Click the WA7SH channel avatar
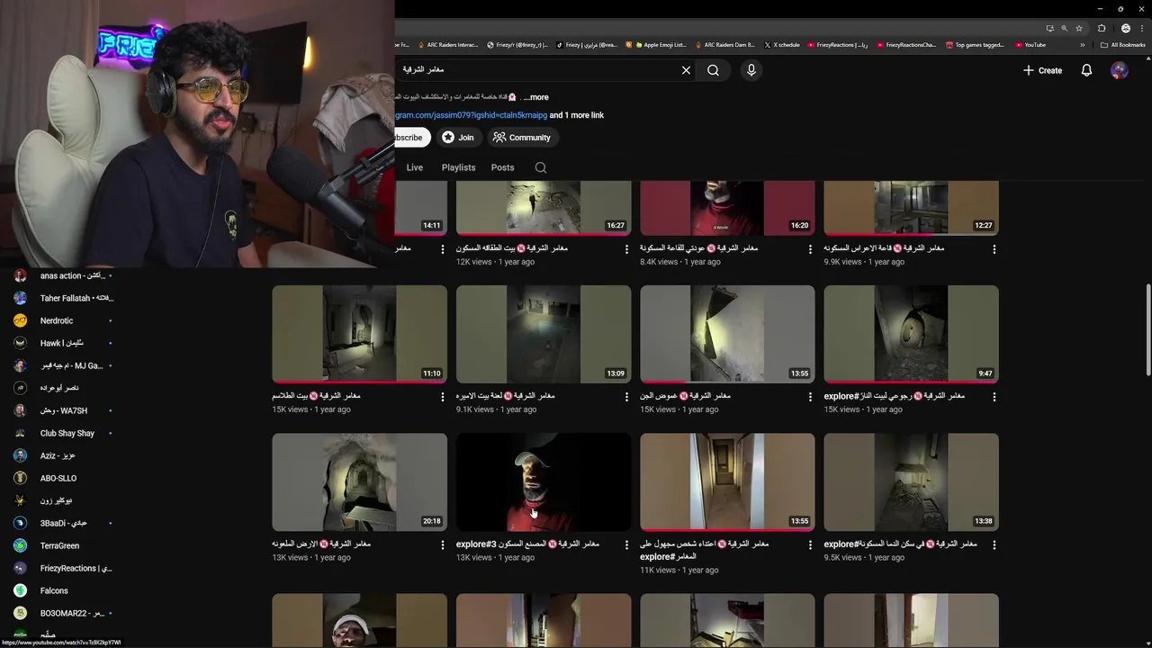The height and width of the screenshot is (648, 1152). [20, 410]
